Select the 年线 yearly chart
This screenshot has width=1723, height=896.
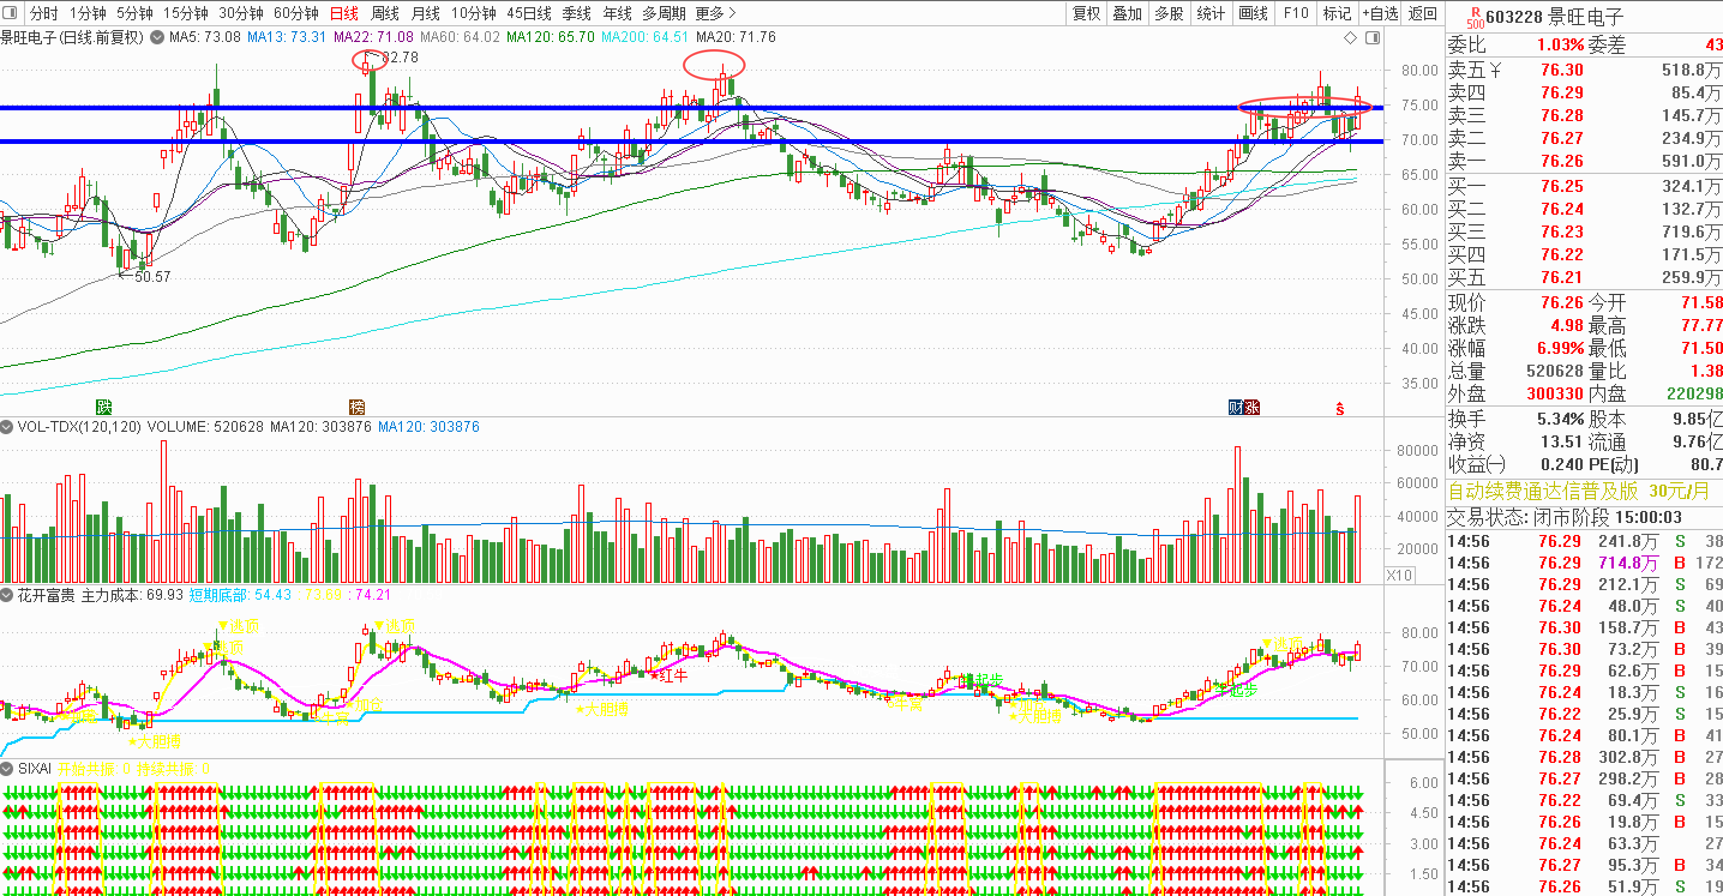tap(617, 13)
